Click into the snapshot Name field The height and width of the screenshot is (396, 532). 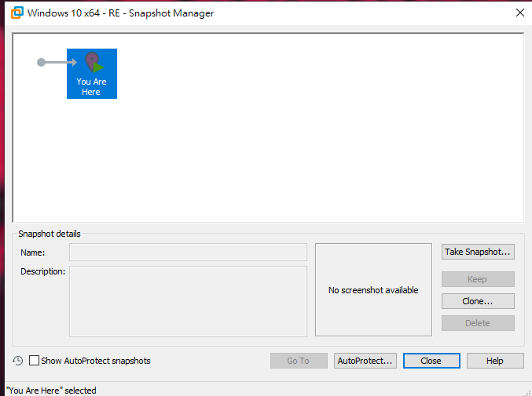[188, 252]
